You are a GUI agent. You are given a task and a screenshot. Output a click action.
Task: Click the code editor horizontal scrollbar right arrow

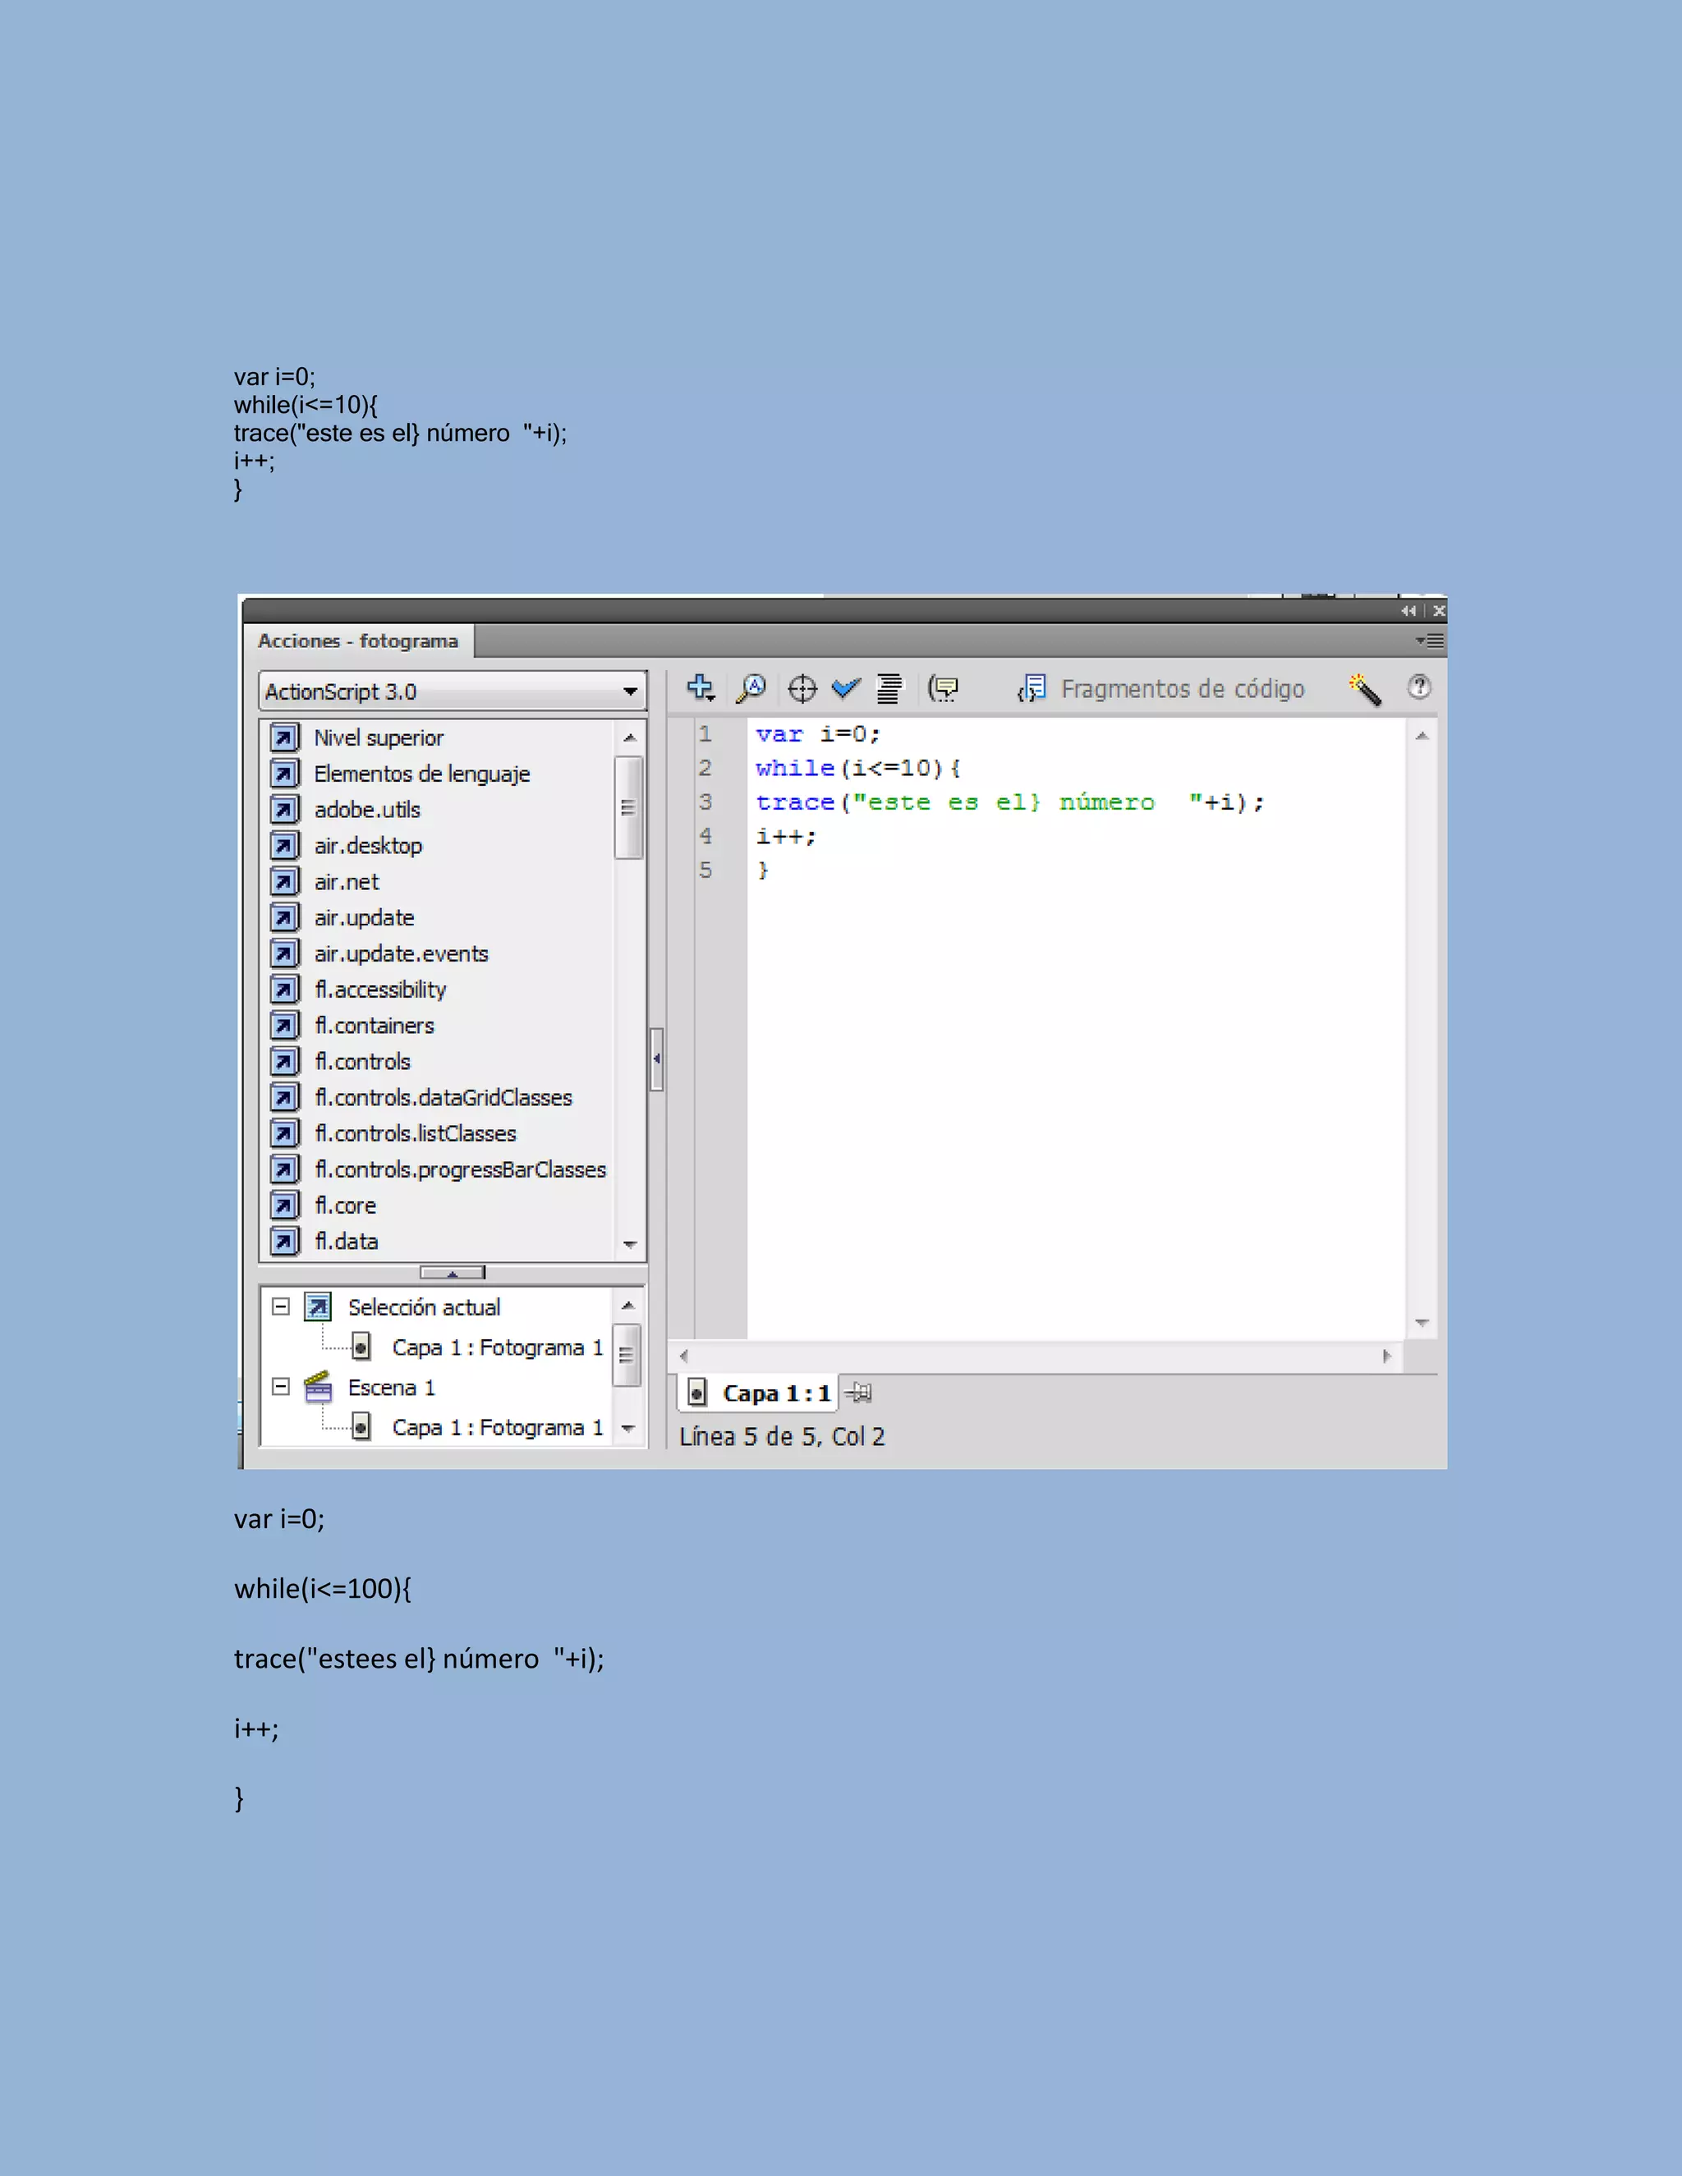[x=1386, y=1356]
